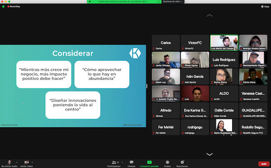
Task: Open the Chatear chat icon
Action: [131, 162]
